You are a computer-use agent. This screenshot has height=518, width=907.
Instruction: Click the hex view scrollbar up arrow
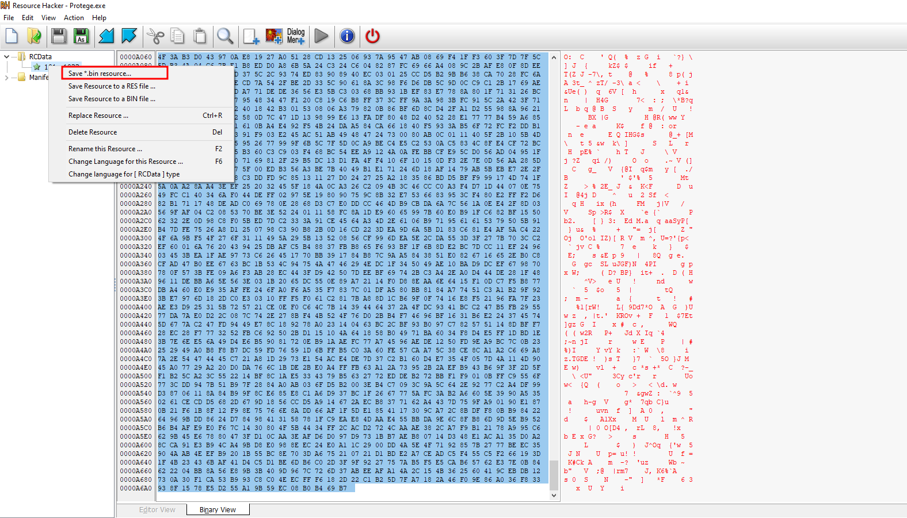[x=554, y=57]
